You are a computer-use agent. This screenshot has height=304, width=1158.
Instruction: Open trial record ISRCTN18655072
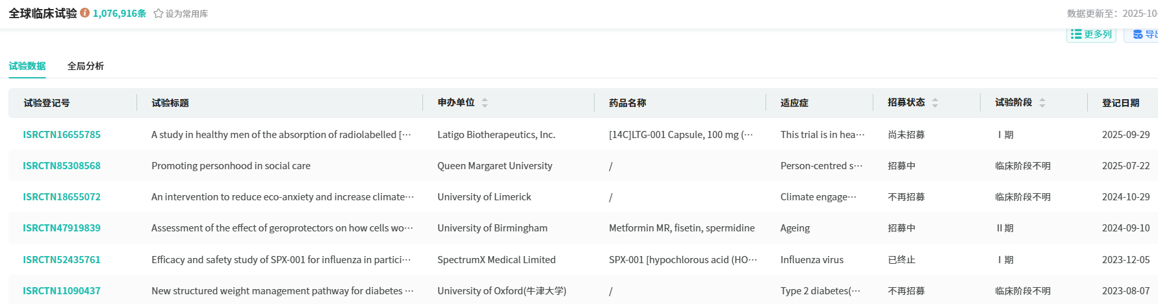pos(62,197)
